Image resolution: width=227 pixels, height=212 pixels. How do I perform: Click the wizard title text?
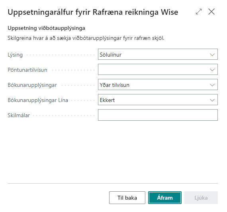pos(93,12)
